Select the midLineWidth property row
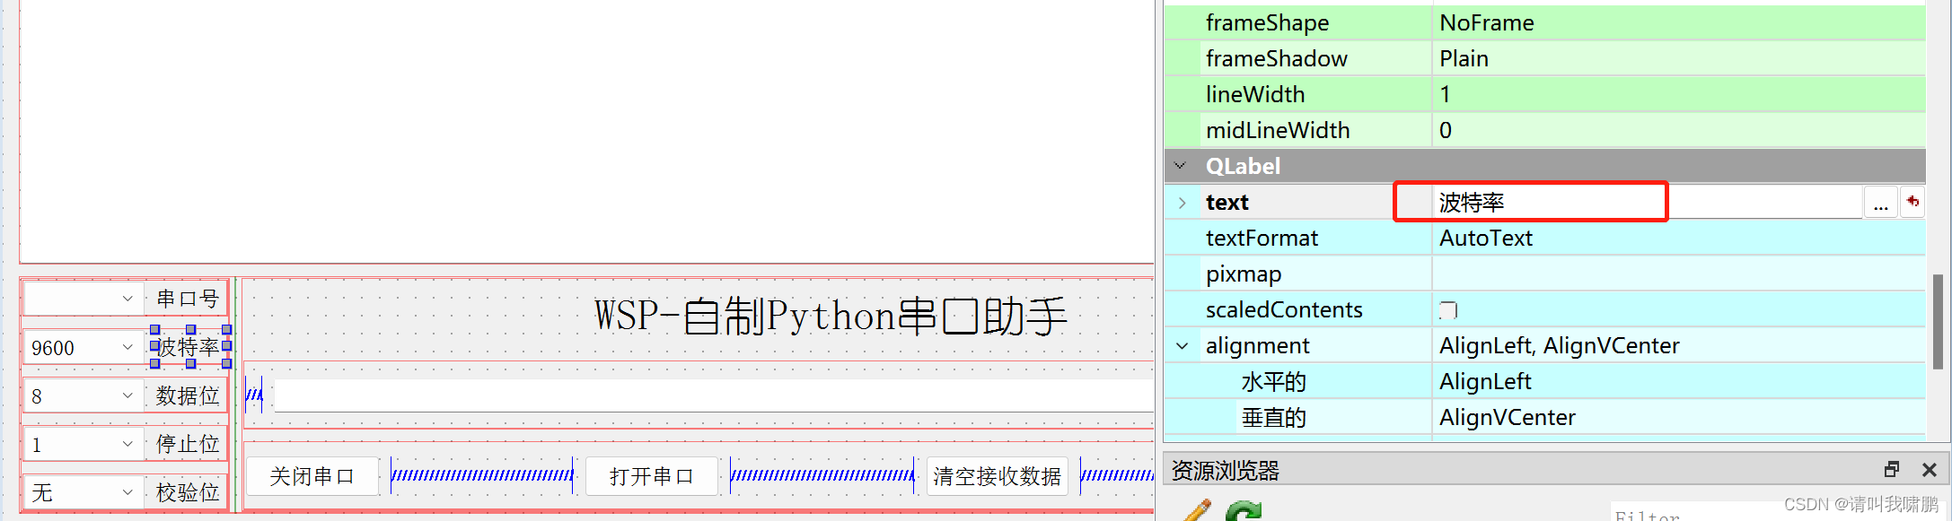Image resolution: width=1952 pixels, height=521 pixels. [x=1544, y=130]
